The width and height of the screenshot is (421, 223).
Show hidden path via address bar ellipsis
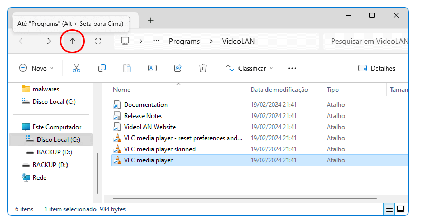coord(156,41)
